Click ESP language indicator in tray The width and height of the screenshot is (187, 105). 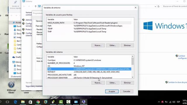click(179, 102)
